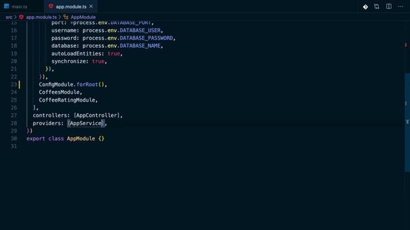Click the AppModule class name on line 30
This screenshot has height=230, width=410.
click(81, 139)
